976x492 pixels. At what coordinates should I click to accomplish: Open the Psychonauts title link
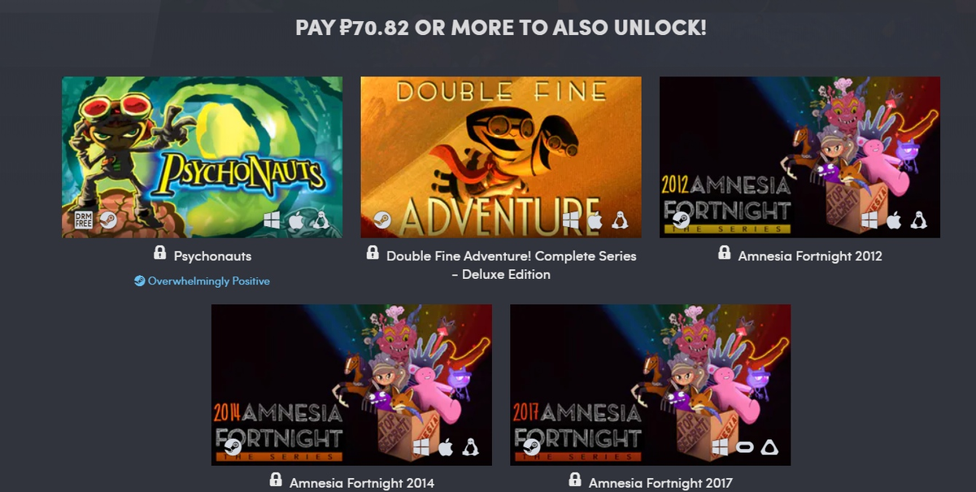tap(212, 256)
